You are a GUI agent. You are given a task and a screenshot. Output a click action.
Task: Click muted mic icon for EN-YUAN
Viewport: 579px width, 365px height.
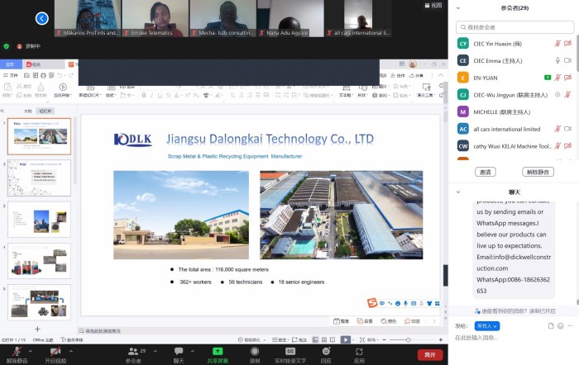point(557,78)
